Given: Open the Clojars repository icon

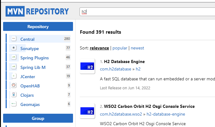Looking at the screenshot, I should click(14, 95).
